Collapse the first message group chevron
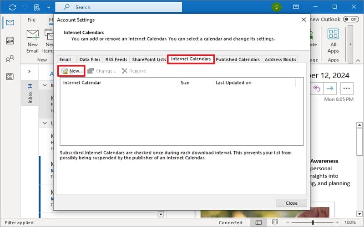This screenshot has width=364, height=227. click(x=45, y=85)
